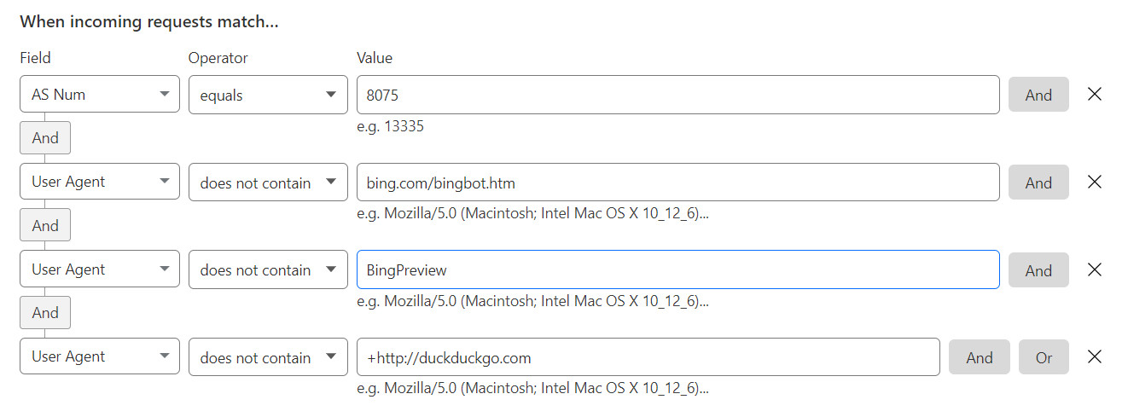Click the value field containing 8075

click(677, 95)
